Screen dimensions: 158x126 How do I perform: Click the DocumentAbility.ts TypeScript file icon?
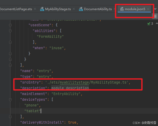(x=81, y=9)
